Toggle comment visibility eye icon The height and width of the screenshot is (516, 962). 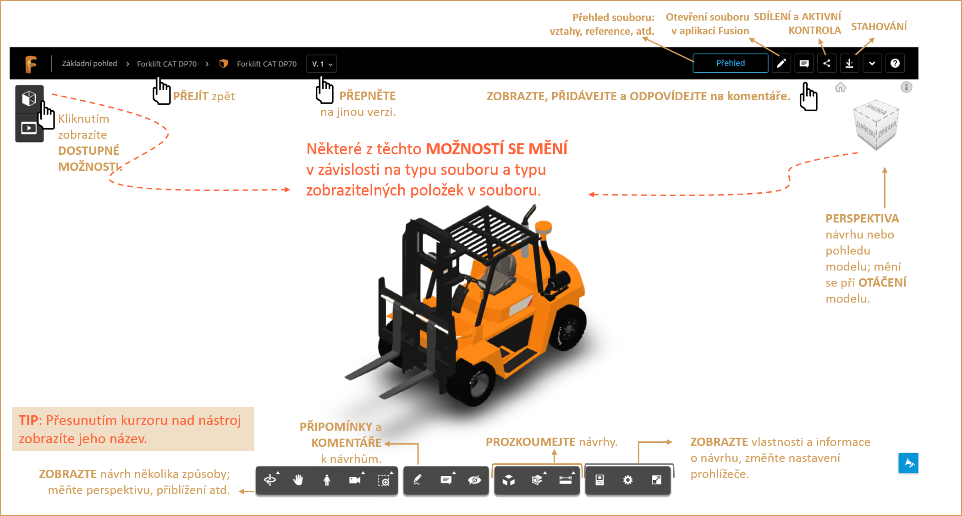point(474,480)
